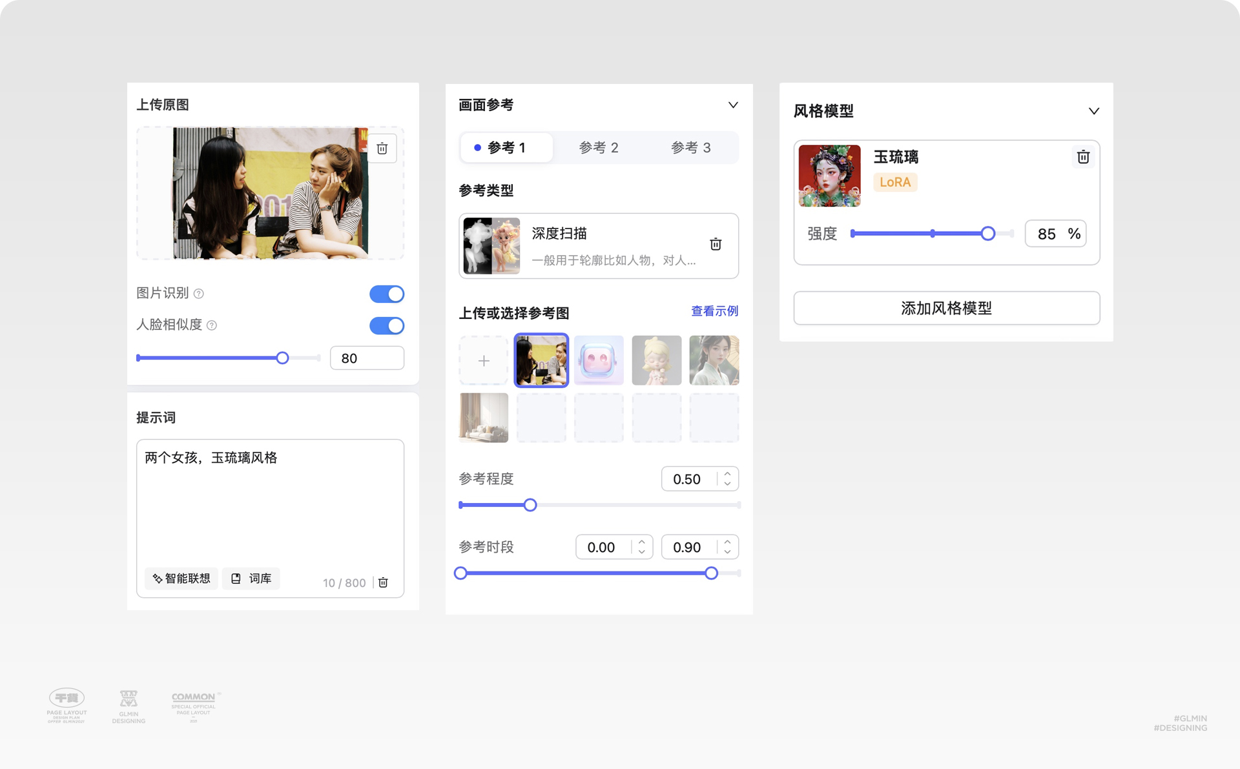Open 查看示例 link
Image resolution: width=1240 pixels, height=769 pixels.
click(714, 311)
